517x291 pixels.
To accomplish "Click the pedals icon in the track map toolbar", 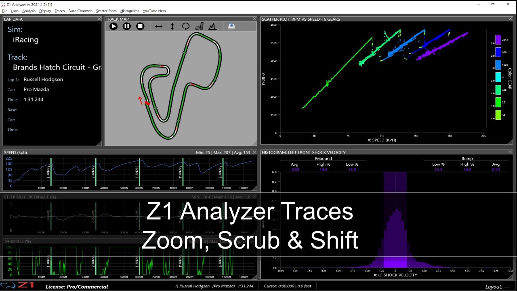I will point(199,26).
